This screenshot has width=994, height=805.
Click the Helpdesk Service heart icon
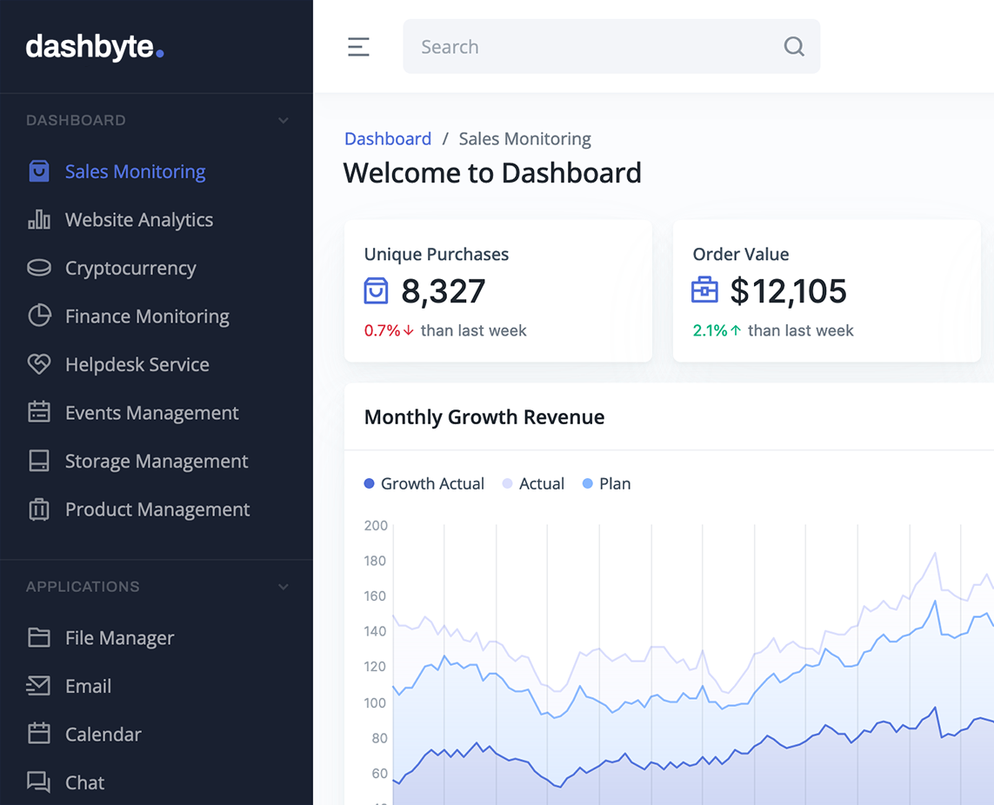click(39, 364)
